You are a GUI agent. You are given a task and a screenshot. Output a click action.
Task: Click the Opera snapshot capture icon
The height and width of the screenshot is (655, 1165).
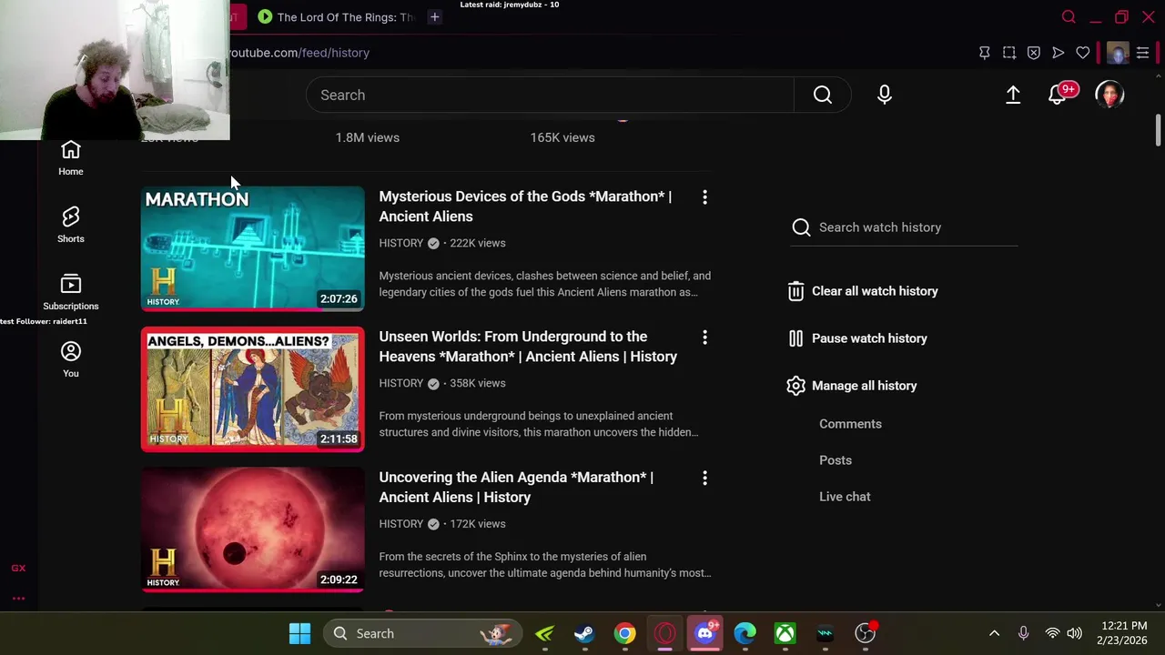coord(1009,53)
